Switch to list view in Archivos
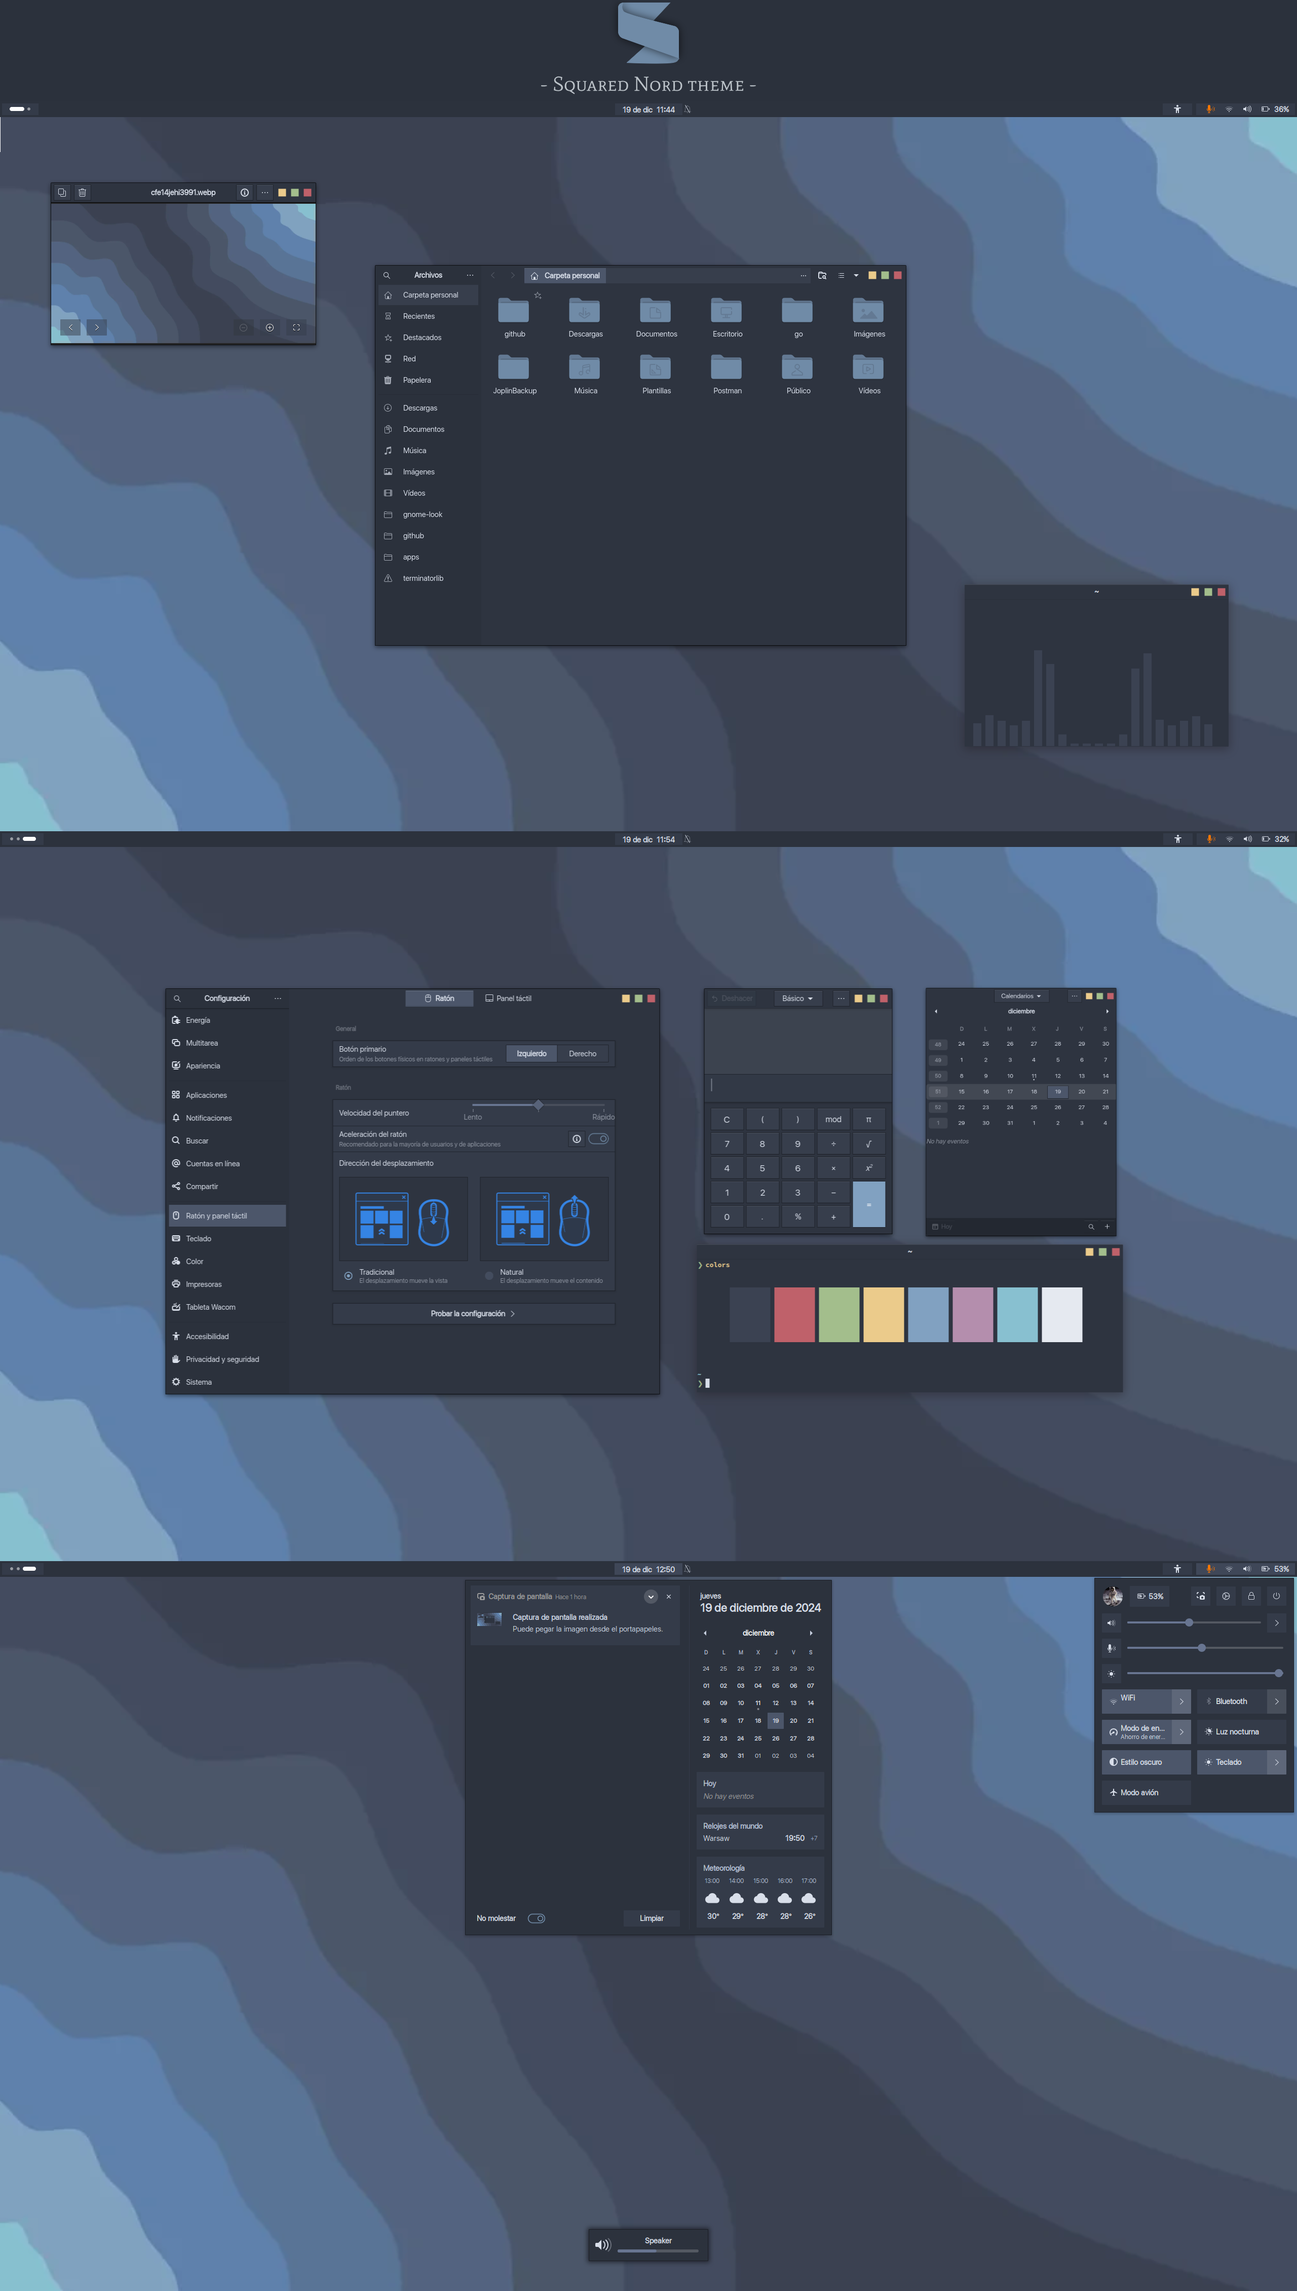 pos(841,275)
